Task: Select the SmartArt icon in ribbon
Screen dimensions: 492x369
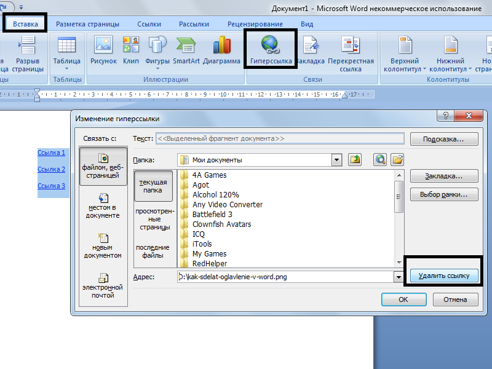Action: [186, 50]
